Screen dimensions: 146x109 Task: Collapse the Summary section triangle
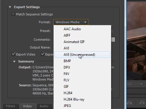point(14,62)
